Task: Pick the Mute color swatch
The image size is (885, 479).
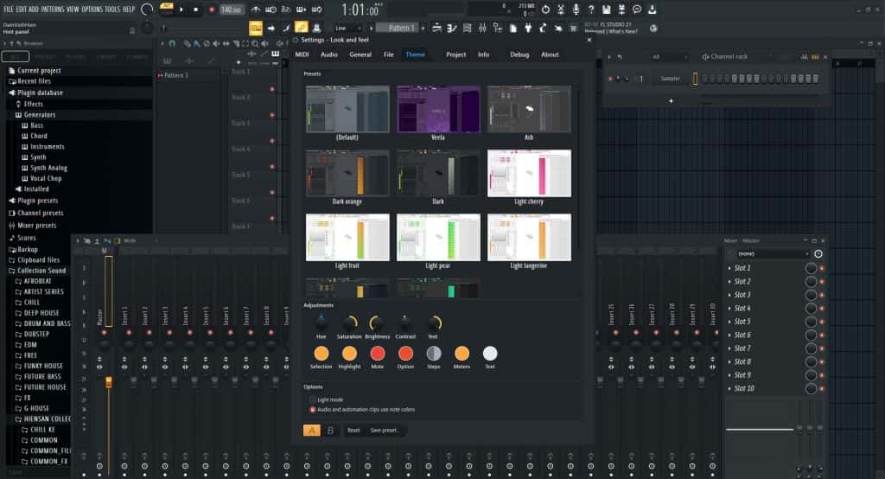Action: pos(377,354)
